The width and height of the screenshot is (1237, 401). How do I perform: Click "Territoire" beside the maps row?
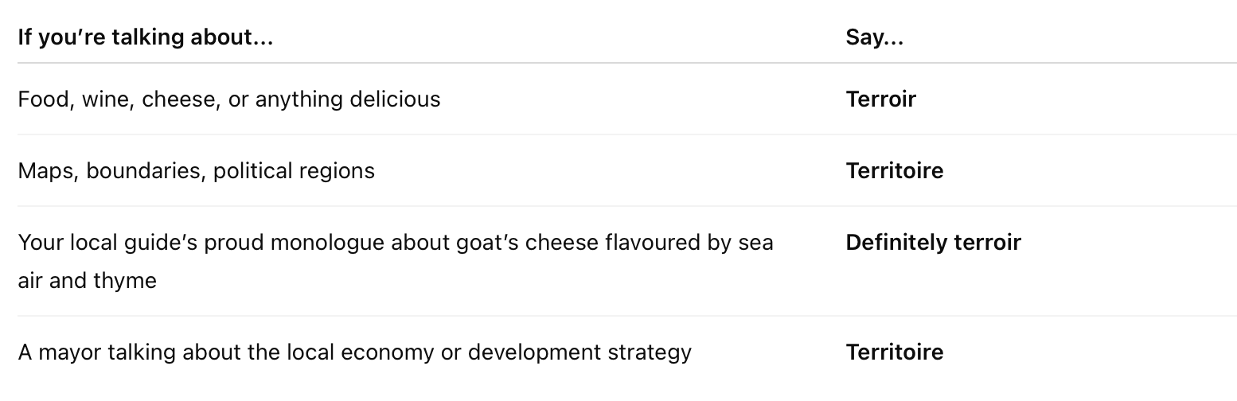[x=894, y=171]
